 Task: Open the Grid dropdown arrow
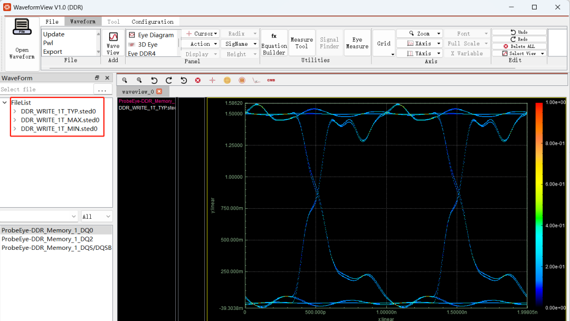pos(393,54)
